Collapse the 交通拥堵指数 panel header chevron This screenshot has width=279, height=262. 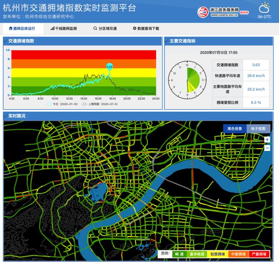point(6,41)
